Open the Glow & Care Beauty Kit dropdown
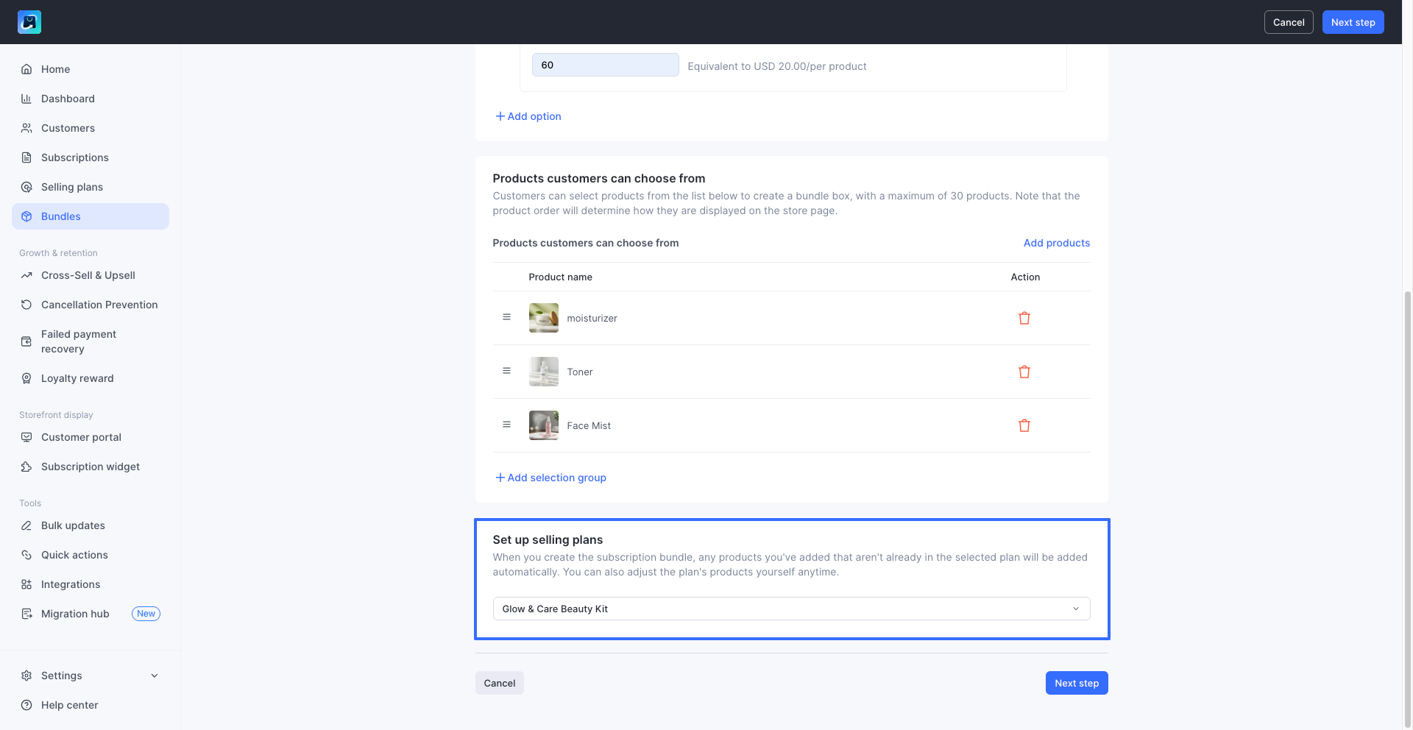This screenshot has width=1413, height=730. (x=791, y=609)
